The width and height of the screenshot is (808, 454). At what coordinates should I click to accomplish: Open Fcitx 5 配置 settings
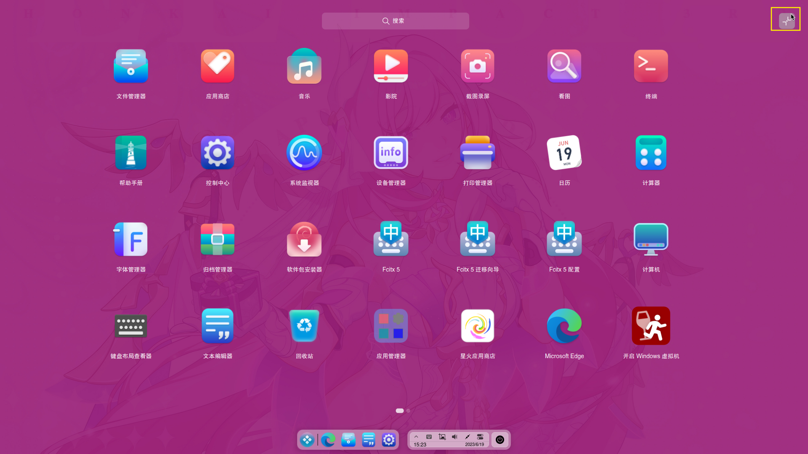564,239
